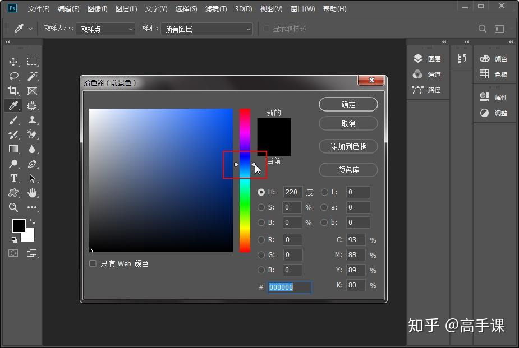The width and height of the screenshot is (519, 348).
Task: Select the Type tool
Action: click(13, 178)
